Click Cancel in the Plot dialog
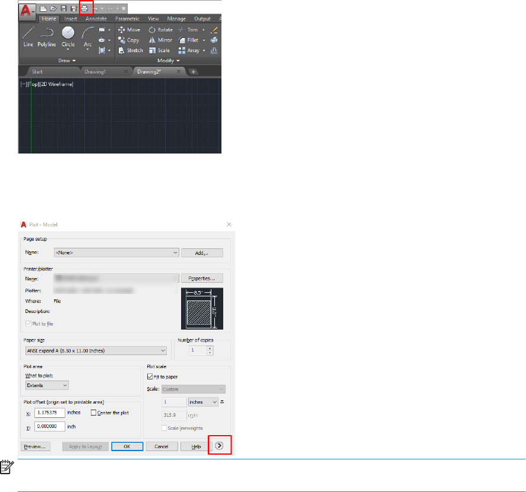Image resolution: width=526 pixels, height=492 pixels. click(x=161, y=446)
